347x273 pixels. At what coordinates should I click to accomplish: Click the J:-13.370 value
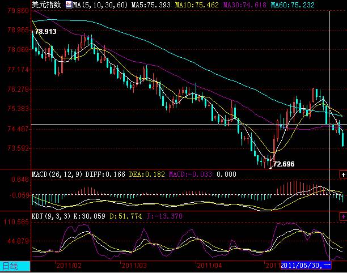point(164,216)
